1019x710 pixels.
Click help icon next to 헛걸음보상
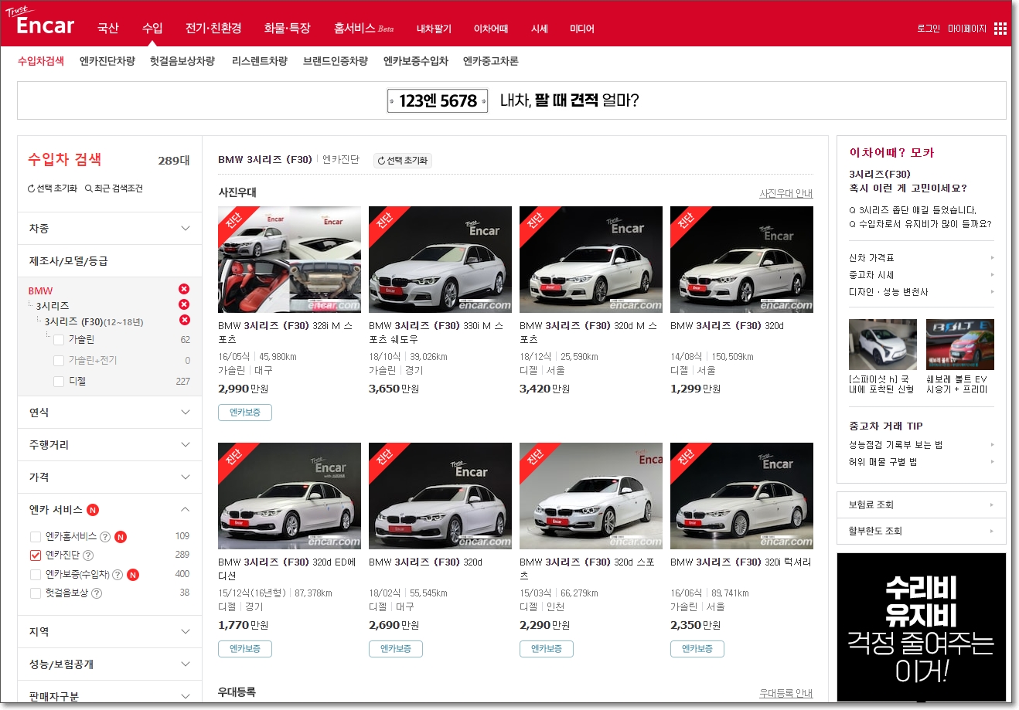point(97,593)
